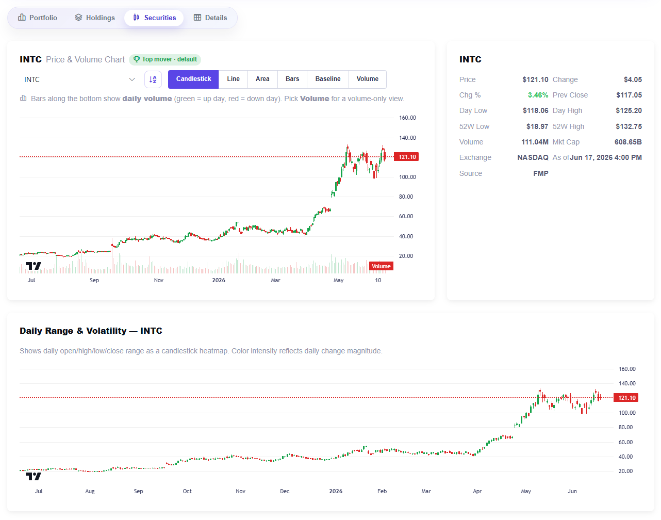Switch chart type to Area
The height and width of the screenshot is (520, 661).
point(262,79)
